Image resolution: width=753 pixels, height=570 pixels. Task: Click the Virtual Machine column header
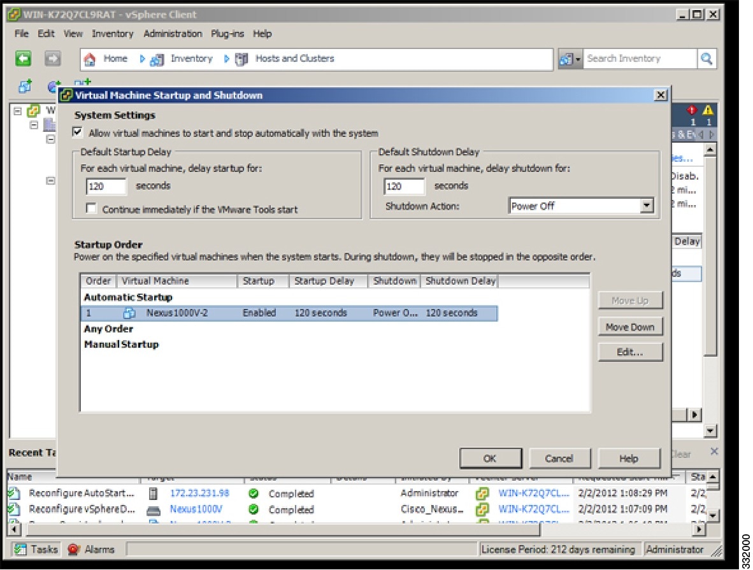(176, 281)
